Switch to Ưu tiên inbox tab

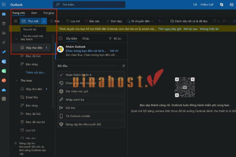(x=71, y=38)
